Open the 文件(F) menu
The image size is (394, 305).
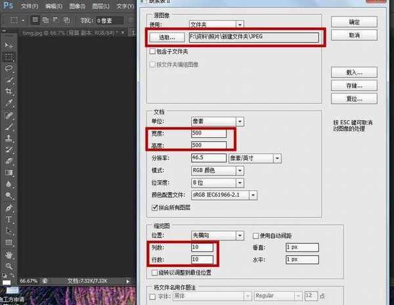(x=31, y=7)
